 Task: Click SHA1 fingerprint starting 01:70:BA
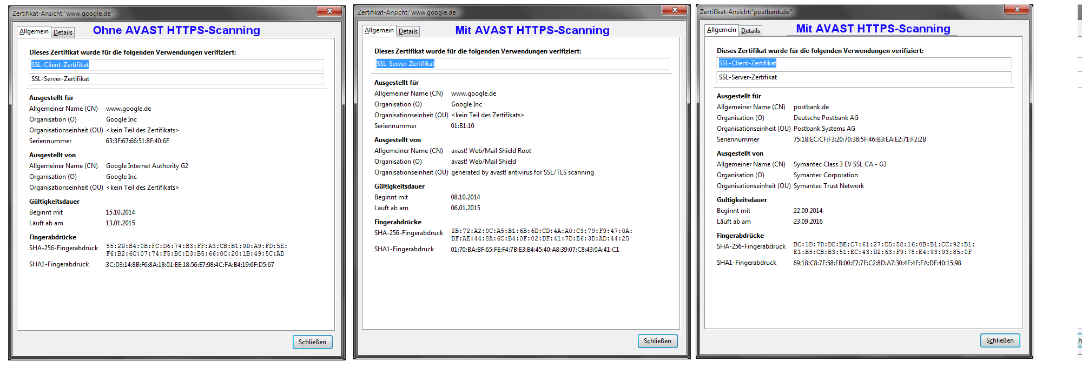coord(535,250)
